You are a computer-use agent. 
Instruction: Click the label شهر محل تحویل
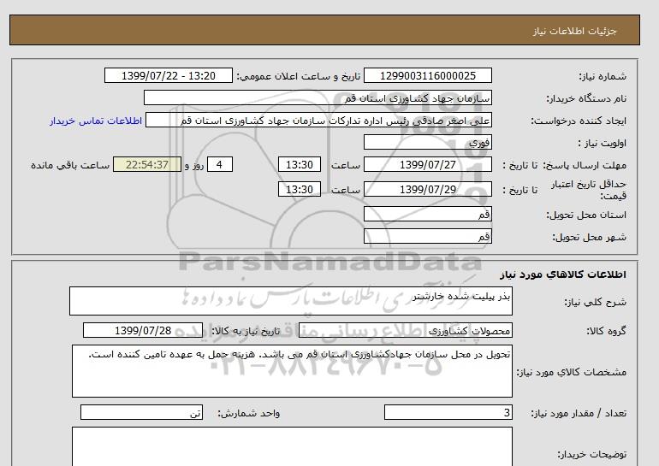coord(589,237)
